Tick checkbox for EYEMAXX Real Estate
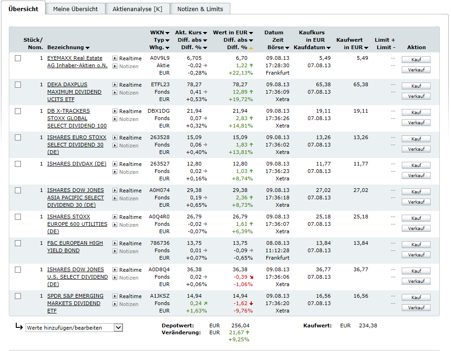 tap(18, 58)
